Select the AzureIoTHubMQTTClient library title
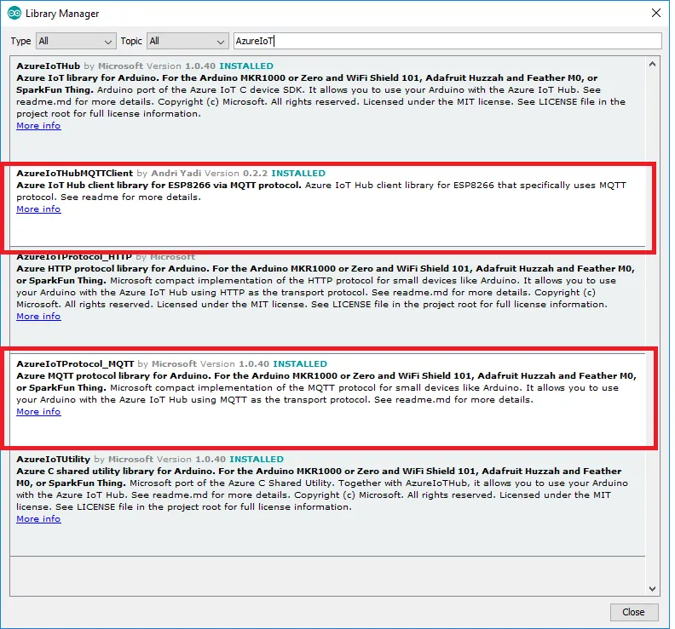Viewport: 675px width, 629px height. pos(74,174)
